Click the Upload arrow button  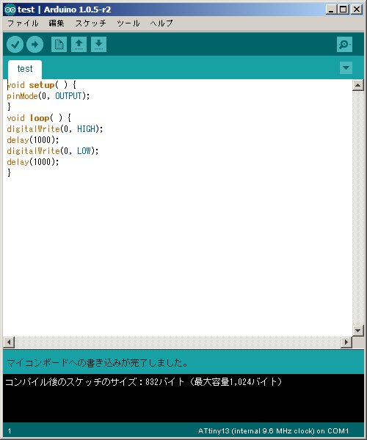[x=34, y=44]
